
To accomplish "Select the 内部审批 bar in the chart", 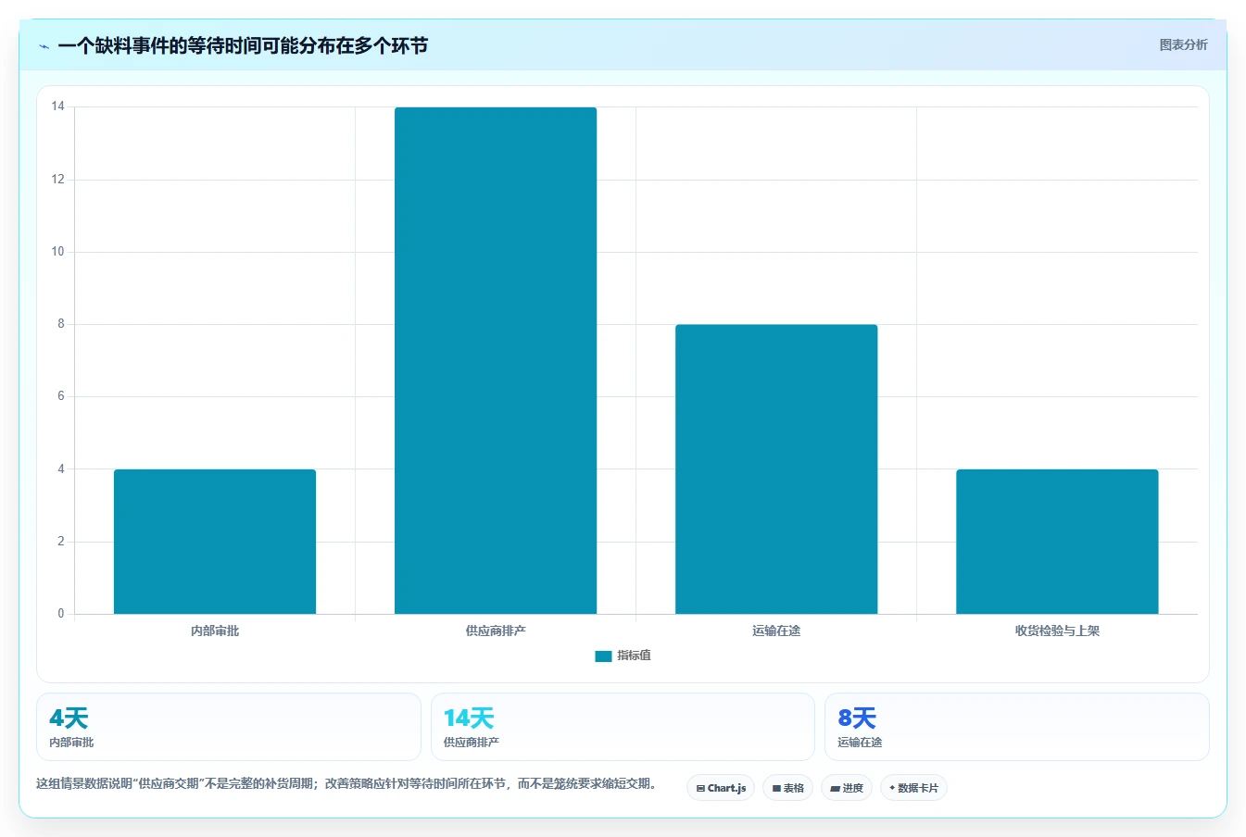I will pyautogui.click(x=215, y=542).
